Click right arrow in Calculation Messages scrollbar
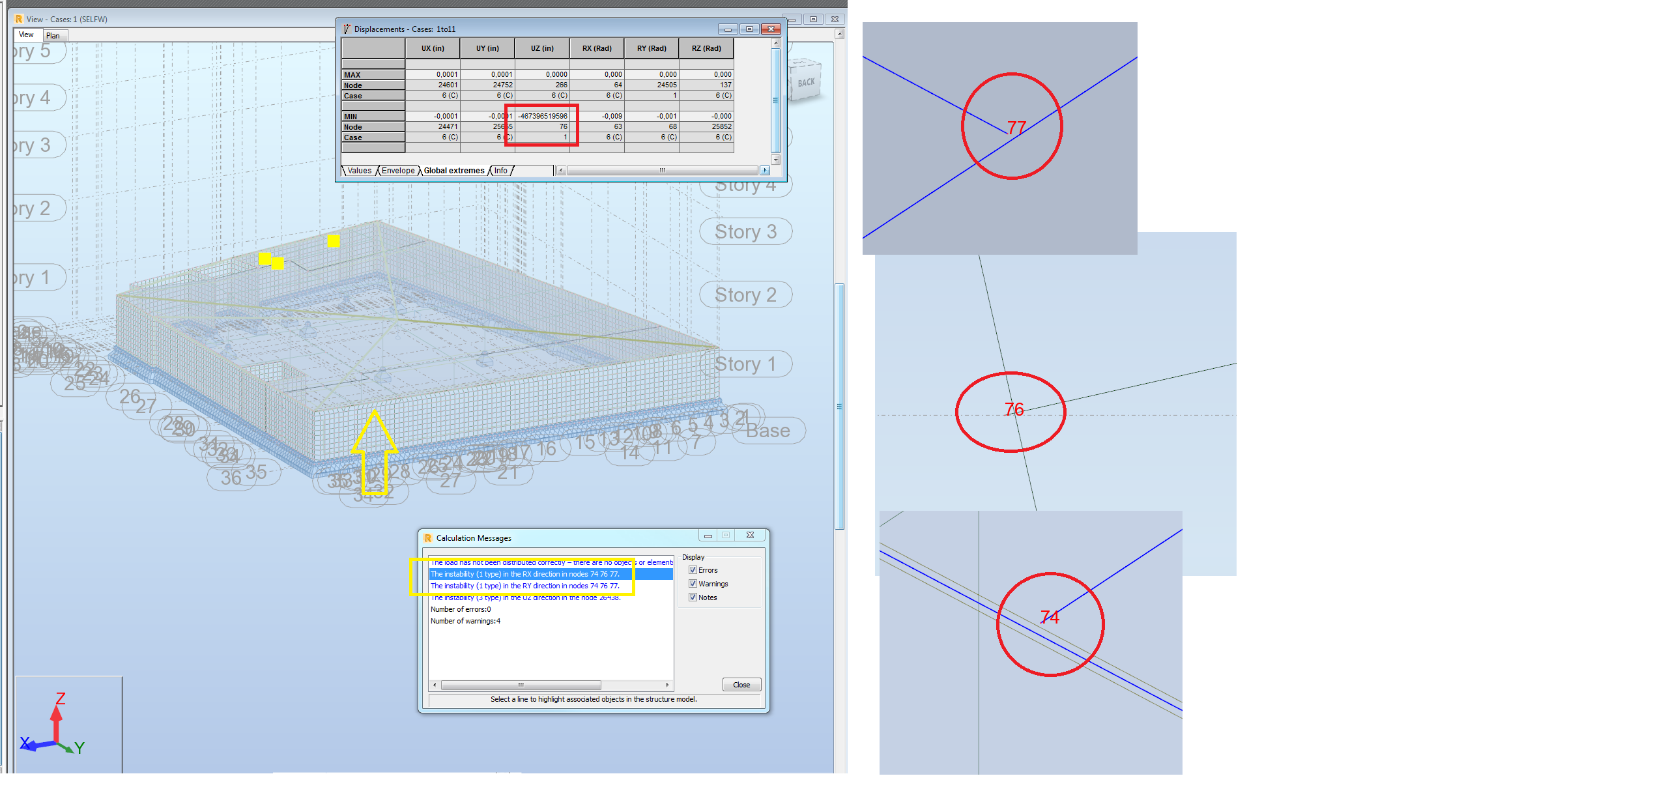 coord(667,685)
